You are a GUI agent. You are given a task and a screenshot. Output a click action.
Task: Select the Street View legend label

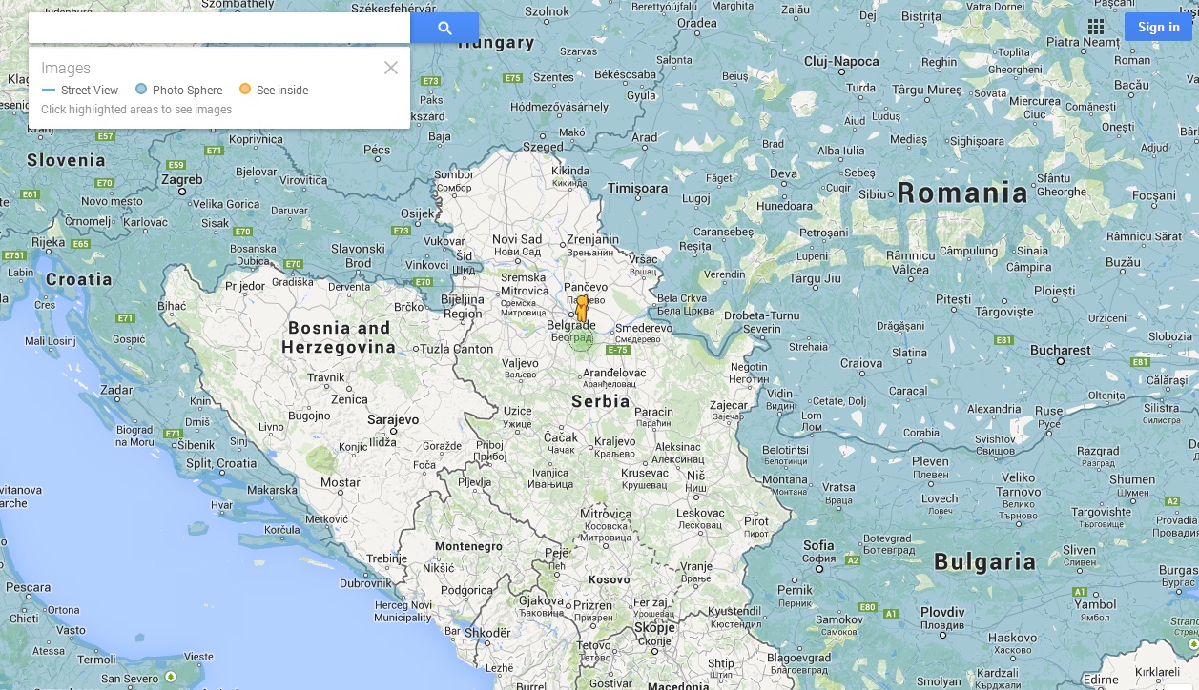pos(90,91)
